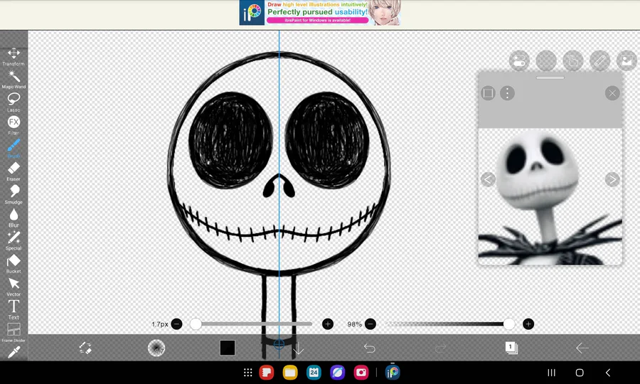This screenshot has width=640, height=384.
Task: Open the black color swatch
Action: pos(228,348)
